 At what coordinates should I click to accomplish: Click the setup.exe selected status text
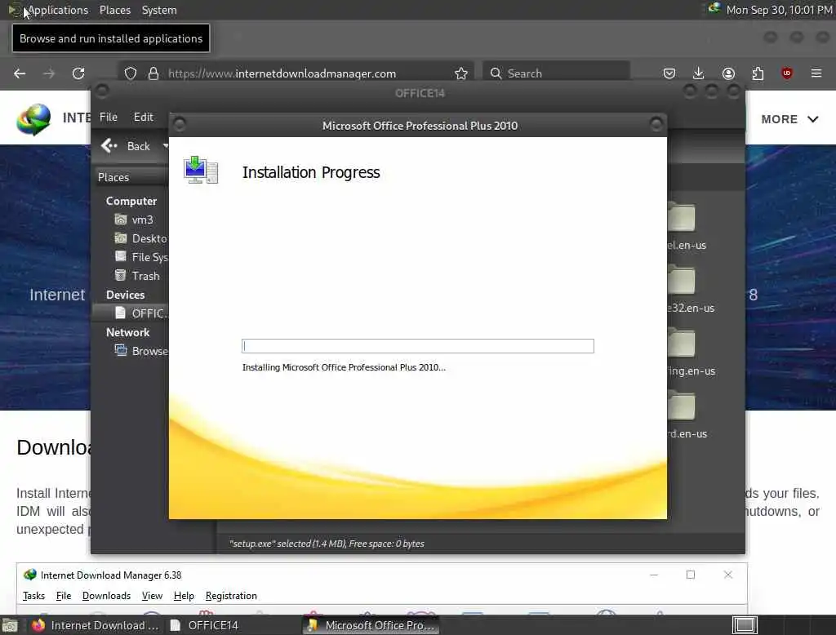click(x=327, y=544)
